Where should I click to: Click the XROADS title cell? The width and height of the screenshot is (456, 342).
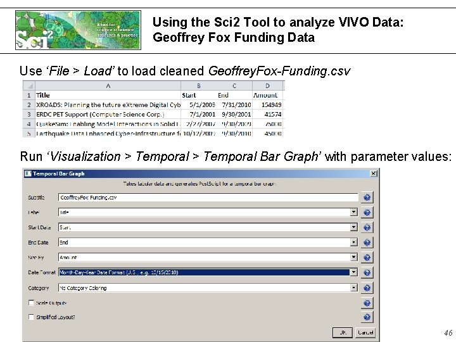click(x=108, y=104)
